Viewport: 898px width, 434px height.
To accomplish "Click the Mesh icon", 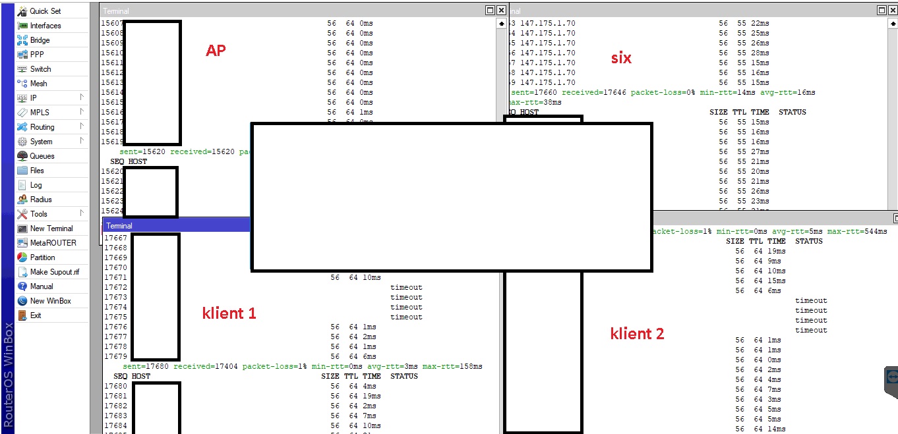I will (x=22, y=84).
